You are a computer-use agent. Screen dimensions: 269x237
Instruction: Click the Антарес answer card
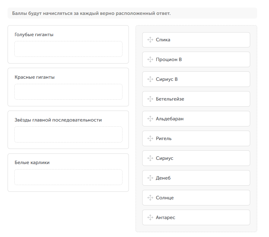click(196, 218)
